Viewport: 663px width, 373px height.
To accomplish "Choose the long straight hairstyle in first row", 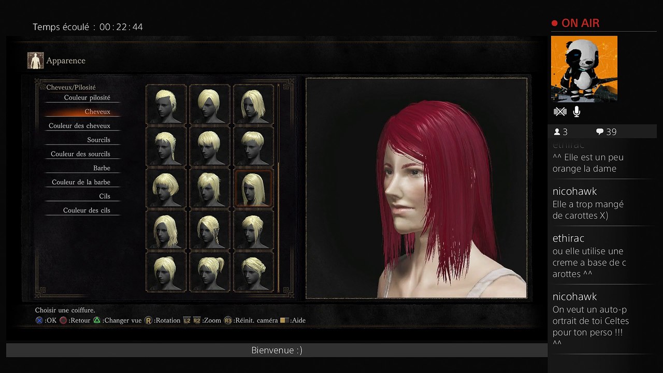I will pos(254,104).
